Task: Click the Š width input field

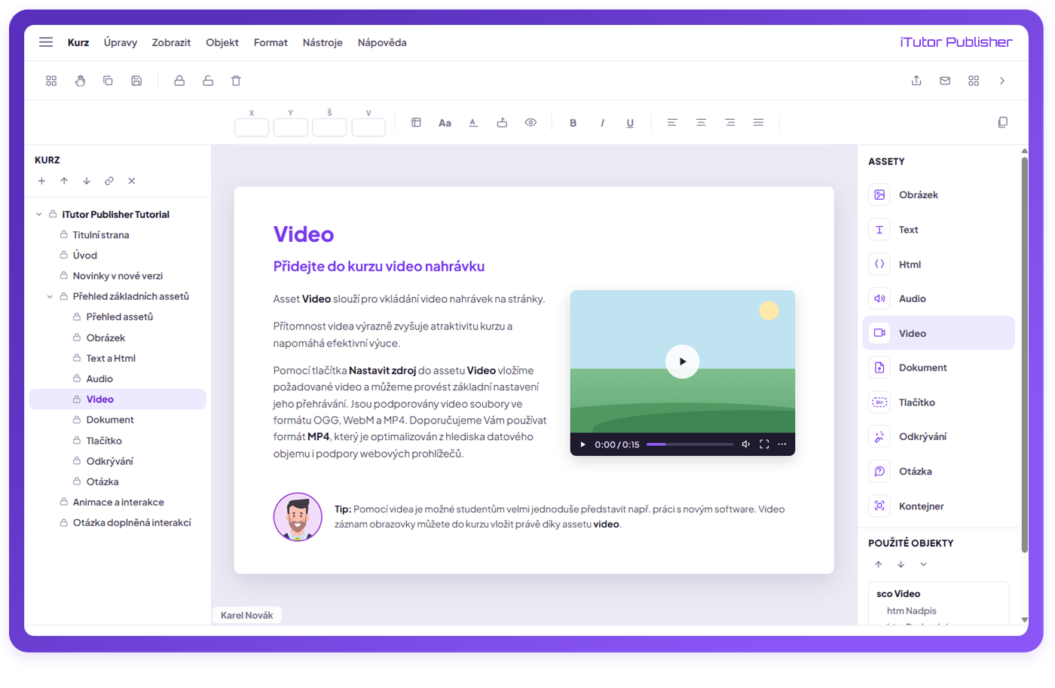Action: coord(329,127)
